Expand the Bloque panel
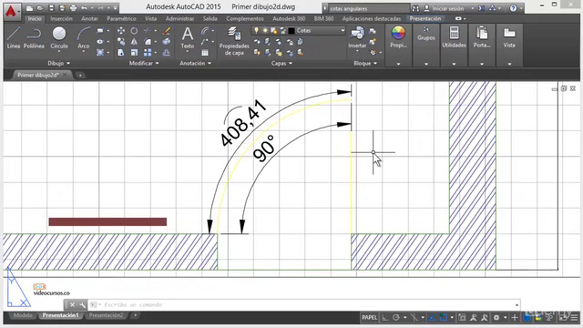The width and height of the screenshot is (583, 328). (x=365, y=63)
